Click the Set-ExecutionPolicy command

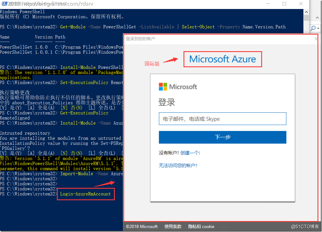[84, 82]
